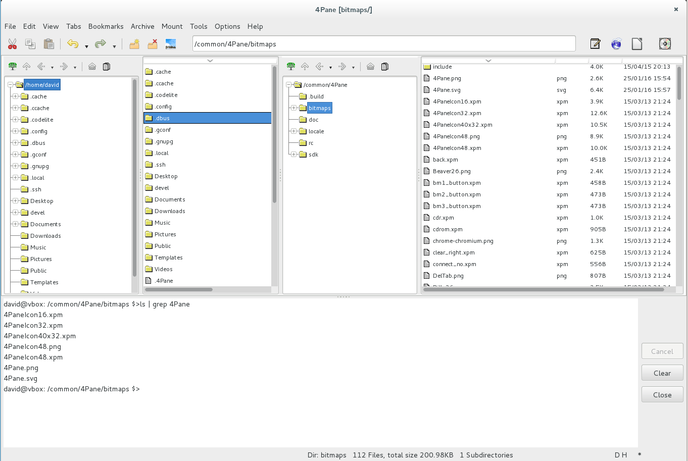
Task: Toggle the image preview icon in the toolbar
Action: point(171,44)
